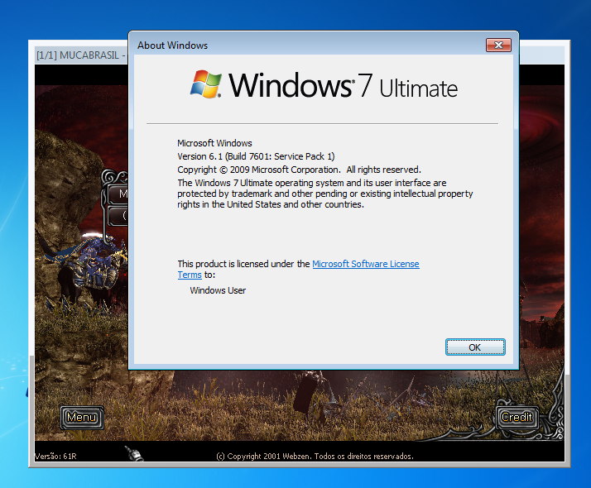Click the Copyright 2009 Microsoft Corporation line

click(299, 170)
